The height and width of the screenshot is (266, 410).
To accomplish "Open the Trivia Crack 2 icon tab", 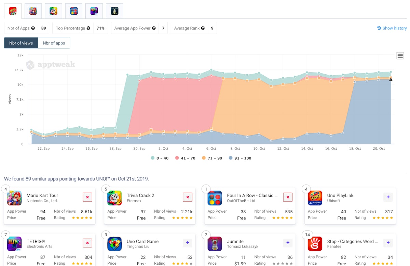I will pyautogui.click(x=53, y=11).
